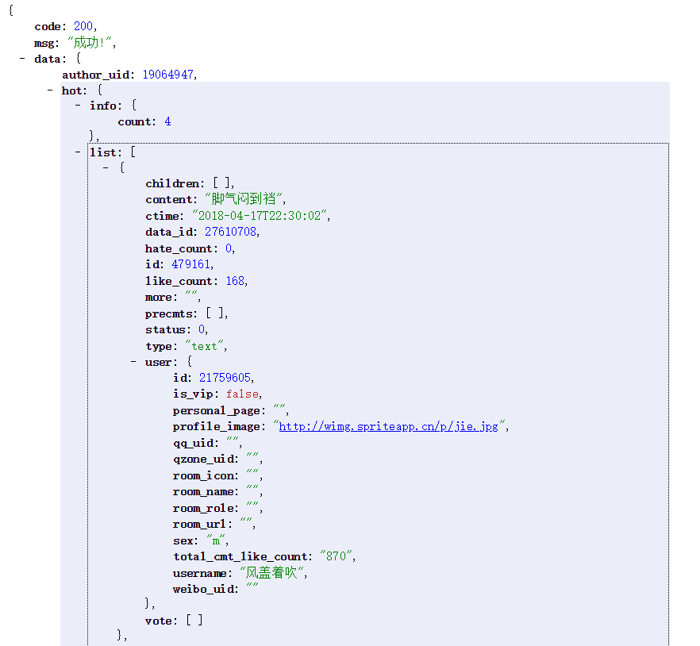The image size is (700, 646).
Task: Click the profile_image key label
Action: point(217,427)
